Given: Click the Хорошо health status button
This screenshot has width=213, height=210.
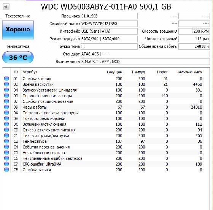Looking at the screenshot, I should tap(18, 30).
